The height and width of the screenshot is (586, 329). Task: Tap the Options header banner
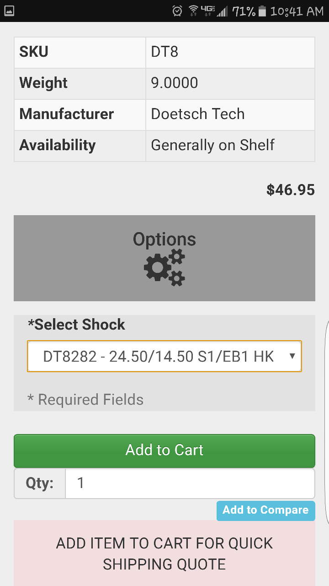pos(164,258)
